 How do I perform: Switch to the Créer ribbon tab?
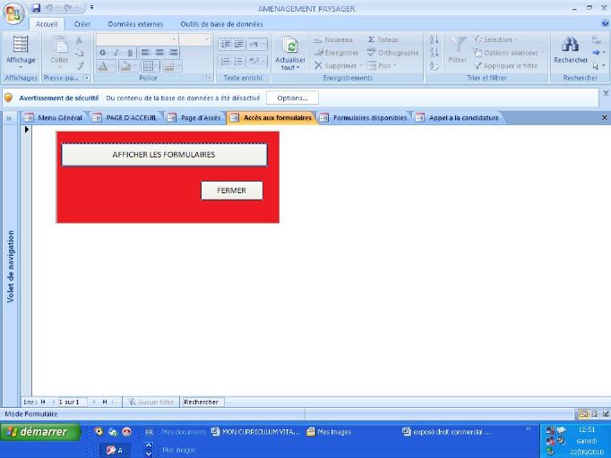click(82, 24)
